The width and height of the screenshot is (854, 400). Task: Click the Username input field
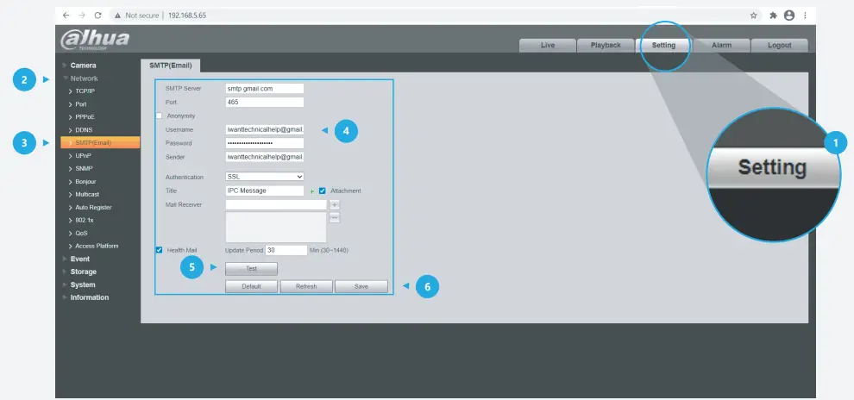coord(264,129)
